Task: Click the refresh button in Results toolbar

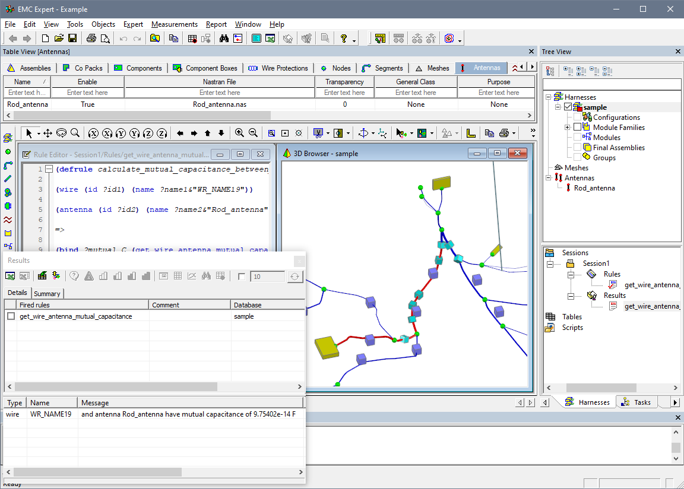Action: tap(294, 277)
